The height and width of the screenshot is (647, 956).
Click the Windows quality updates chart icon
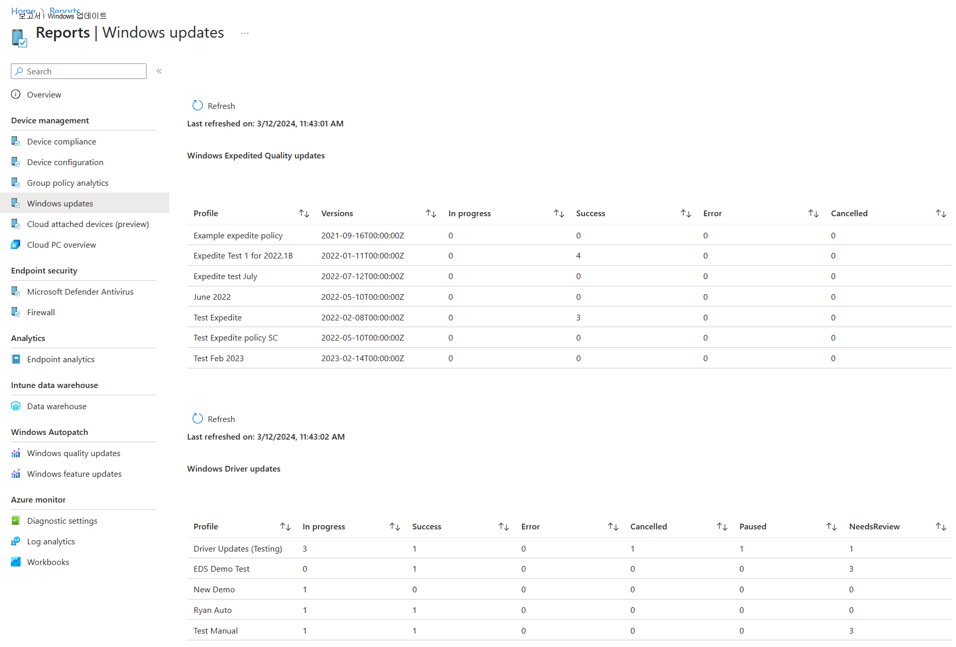[16, 453]
